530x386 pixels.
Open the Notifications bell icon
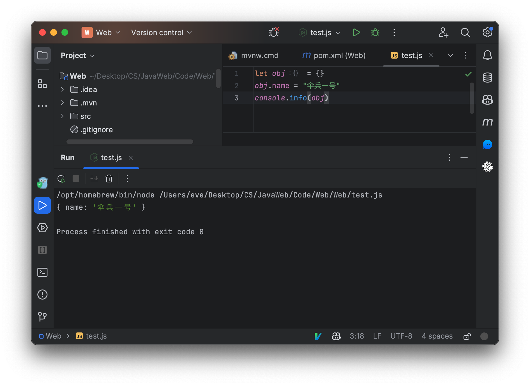click(x=488, y=55)
